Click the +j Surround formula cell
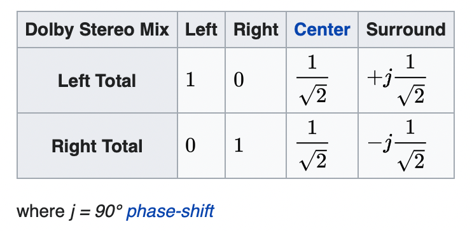Screen dimensions: 472x231 point(396,80)
